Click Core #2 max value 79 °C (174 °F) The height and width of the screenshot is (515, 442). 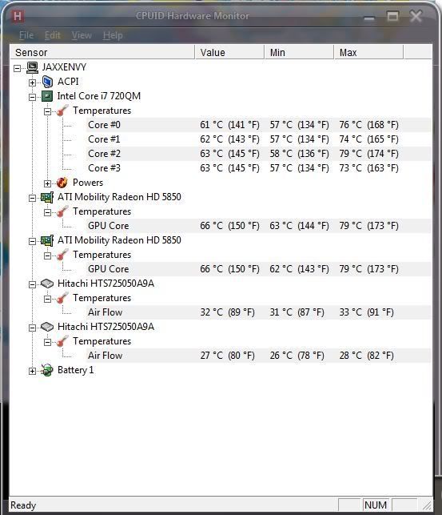(x=369, y=154)
